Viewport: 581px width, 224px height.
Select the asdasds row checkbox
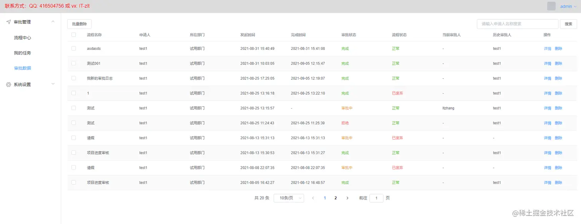(74, 48)
